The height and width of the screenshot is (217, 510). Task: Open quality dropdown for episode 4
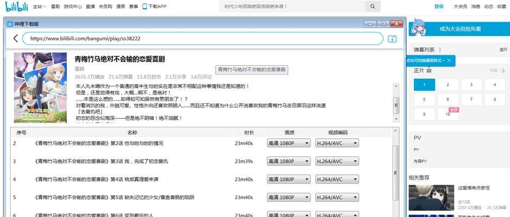(288, 179)
